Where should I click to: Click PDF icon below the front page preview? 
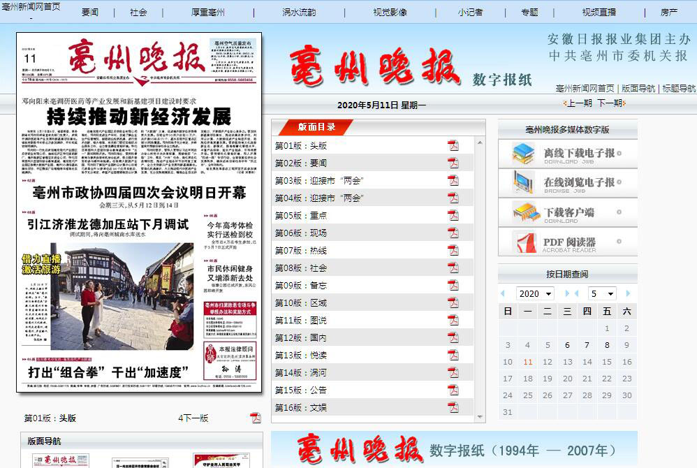coord(256,418)
